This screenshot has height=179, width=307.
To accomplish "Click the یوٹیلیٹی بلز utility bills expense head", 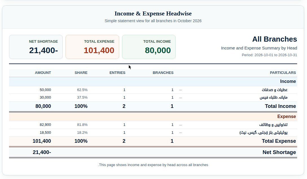I will [264, 132].
